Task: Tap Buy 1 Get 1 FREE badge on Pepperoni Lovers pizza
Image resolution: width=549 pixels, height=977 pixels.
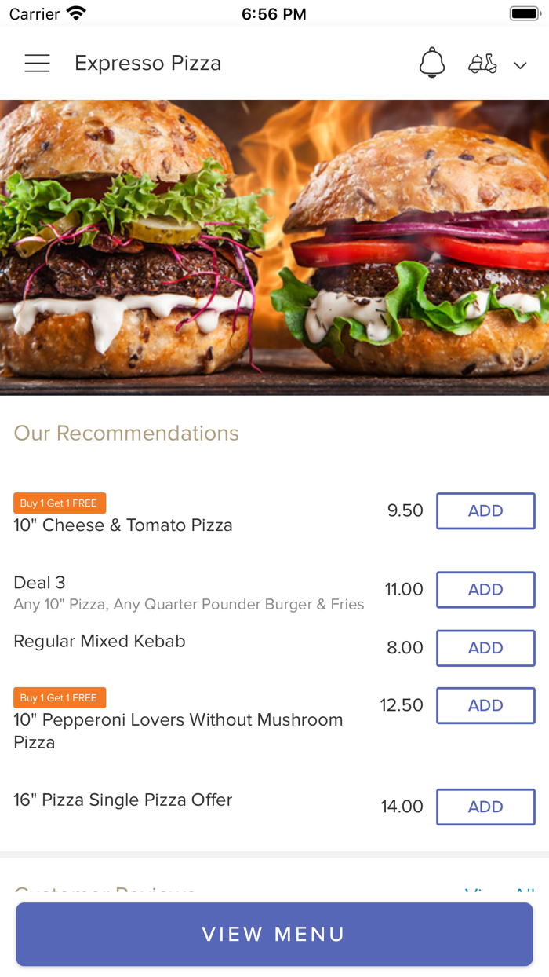Action: pos(60,697)
